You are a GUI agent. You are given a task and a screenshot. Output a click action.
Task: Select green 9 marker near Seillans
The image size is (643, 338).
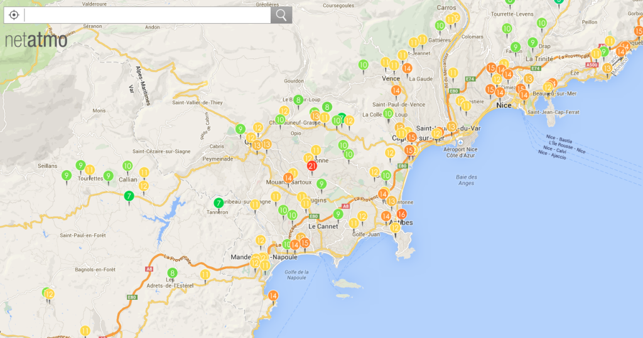click(67, 175)
